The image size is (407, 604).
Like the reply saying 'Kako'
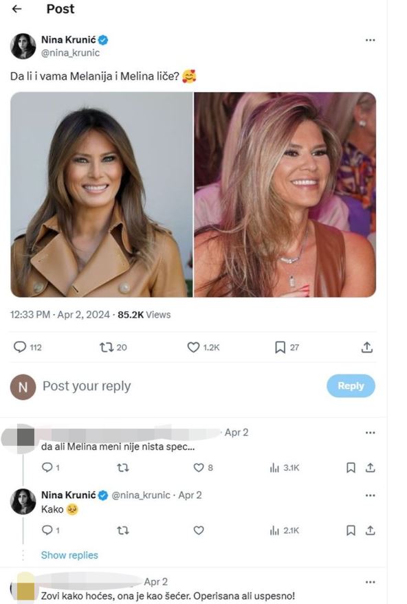(x=198, y=530)
